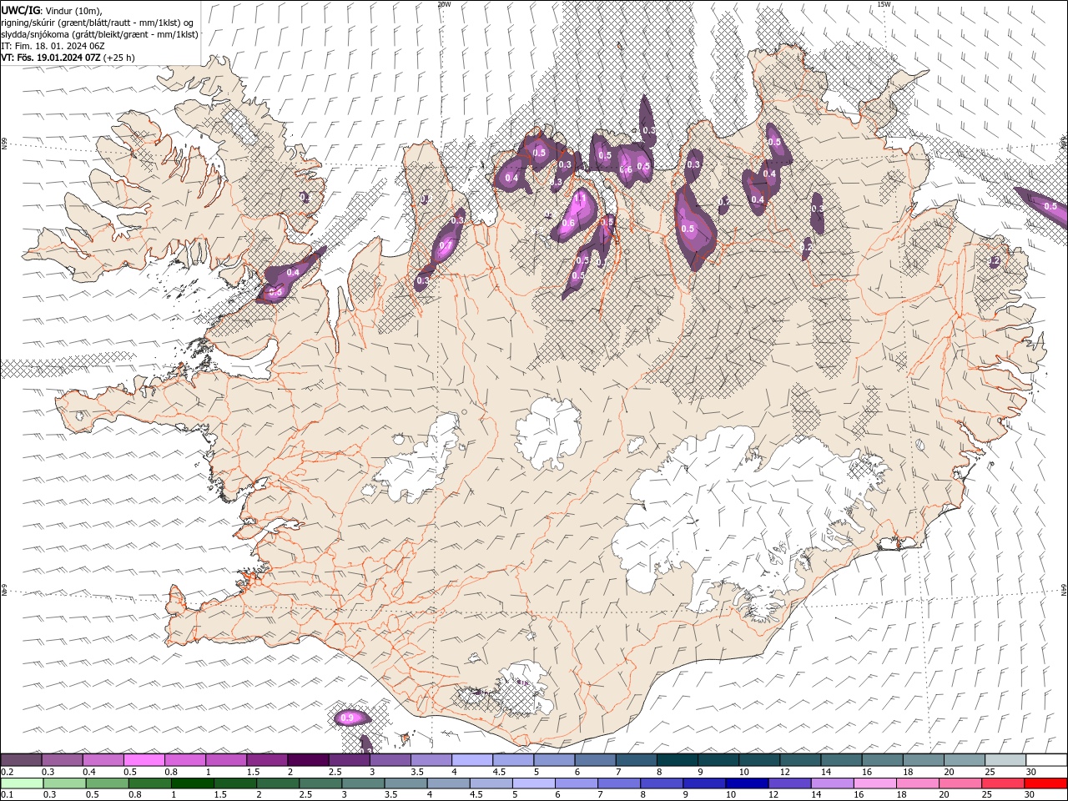Select the dark green lower swatch between 1 and 1.5
The image size is (1068, 801).
click(193, 783)
